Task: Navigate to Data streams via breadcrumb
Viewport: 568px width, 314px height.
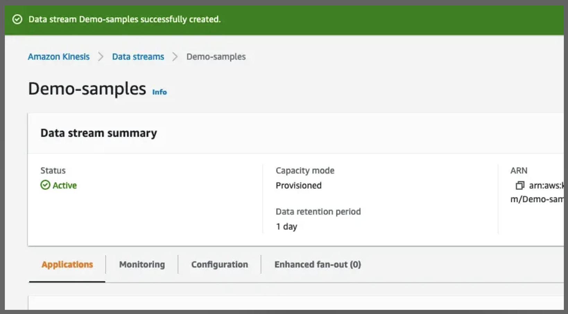Action: click(x=138, y=56)
